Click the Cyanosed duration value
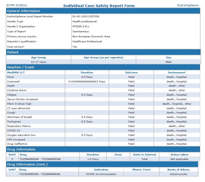The height and width of the screenshot is (182, 205). [x=87, y=82]
